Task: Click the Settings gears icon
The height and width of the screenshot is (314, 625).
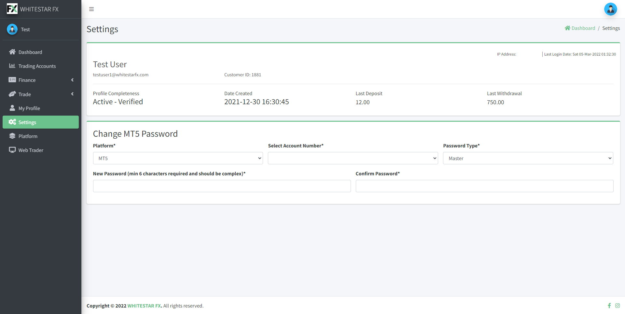Action: click(x=12, y=122)
